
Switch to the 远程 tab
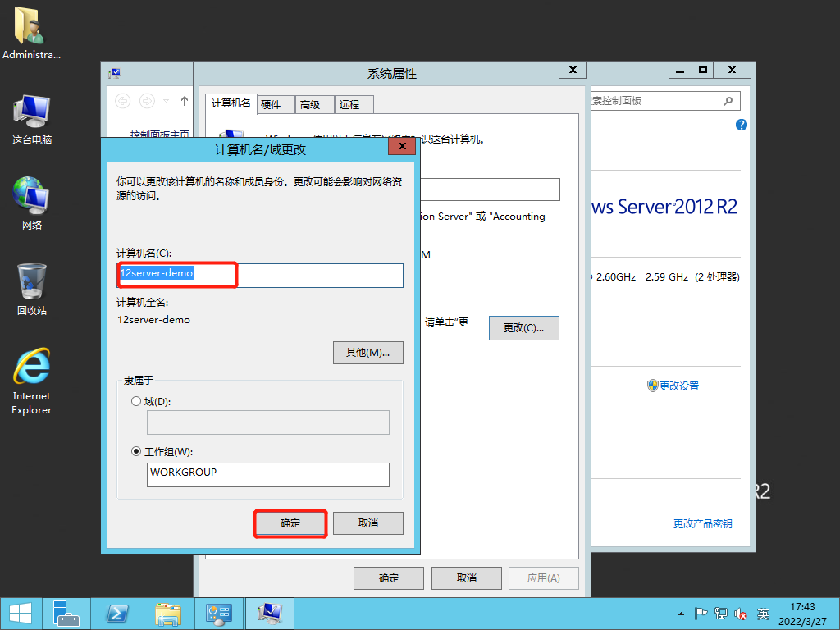pyautogui.click(x=354, y=105)
